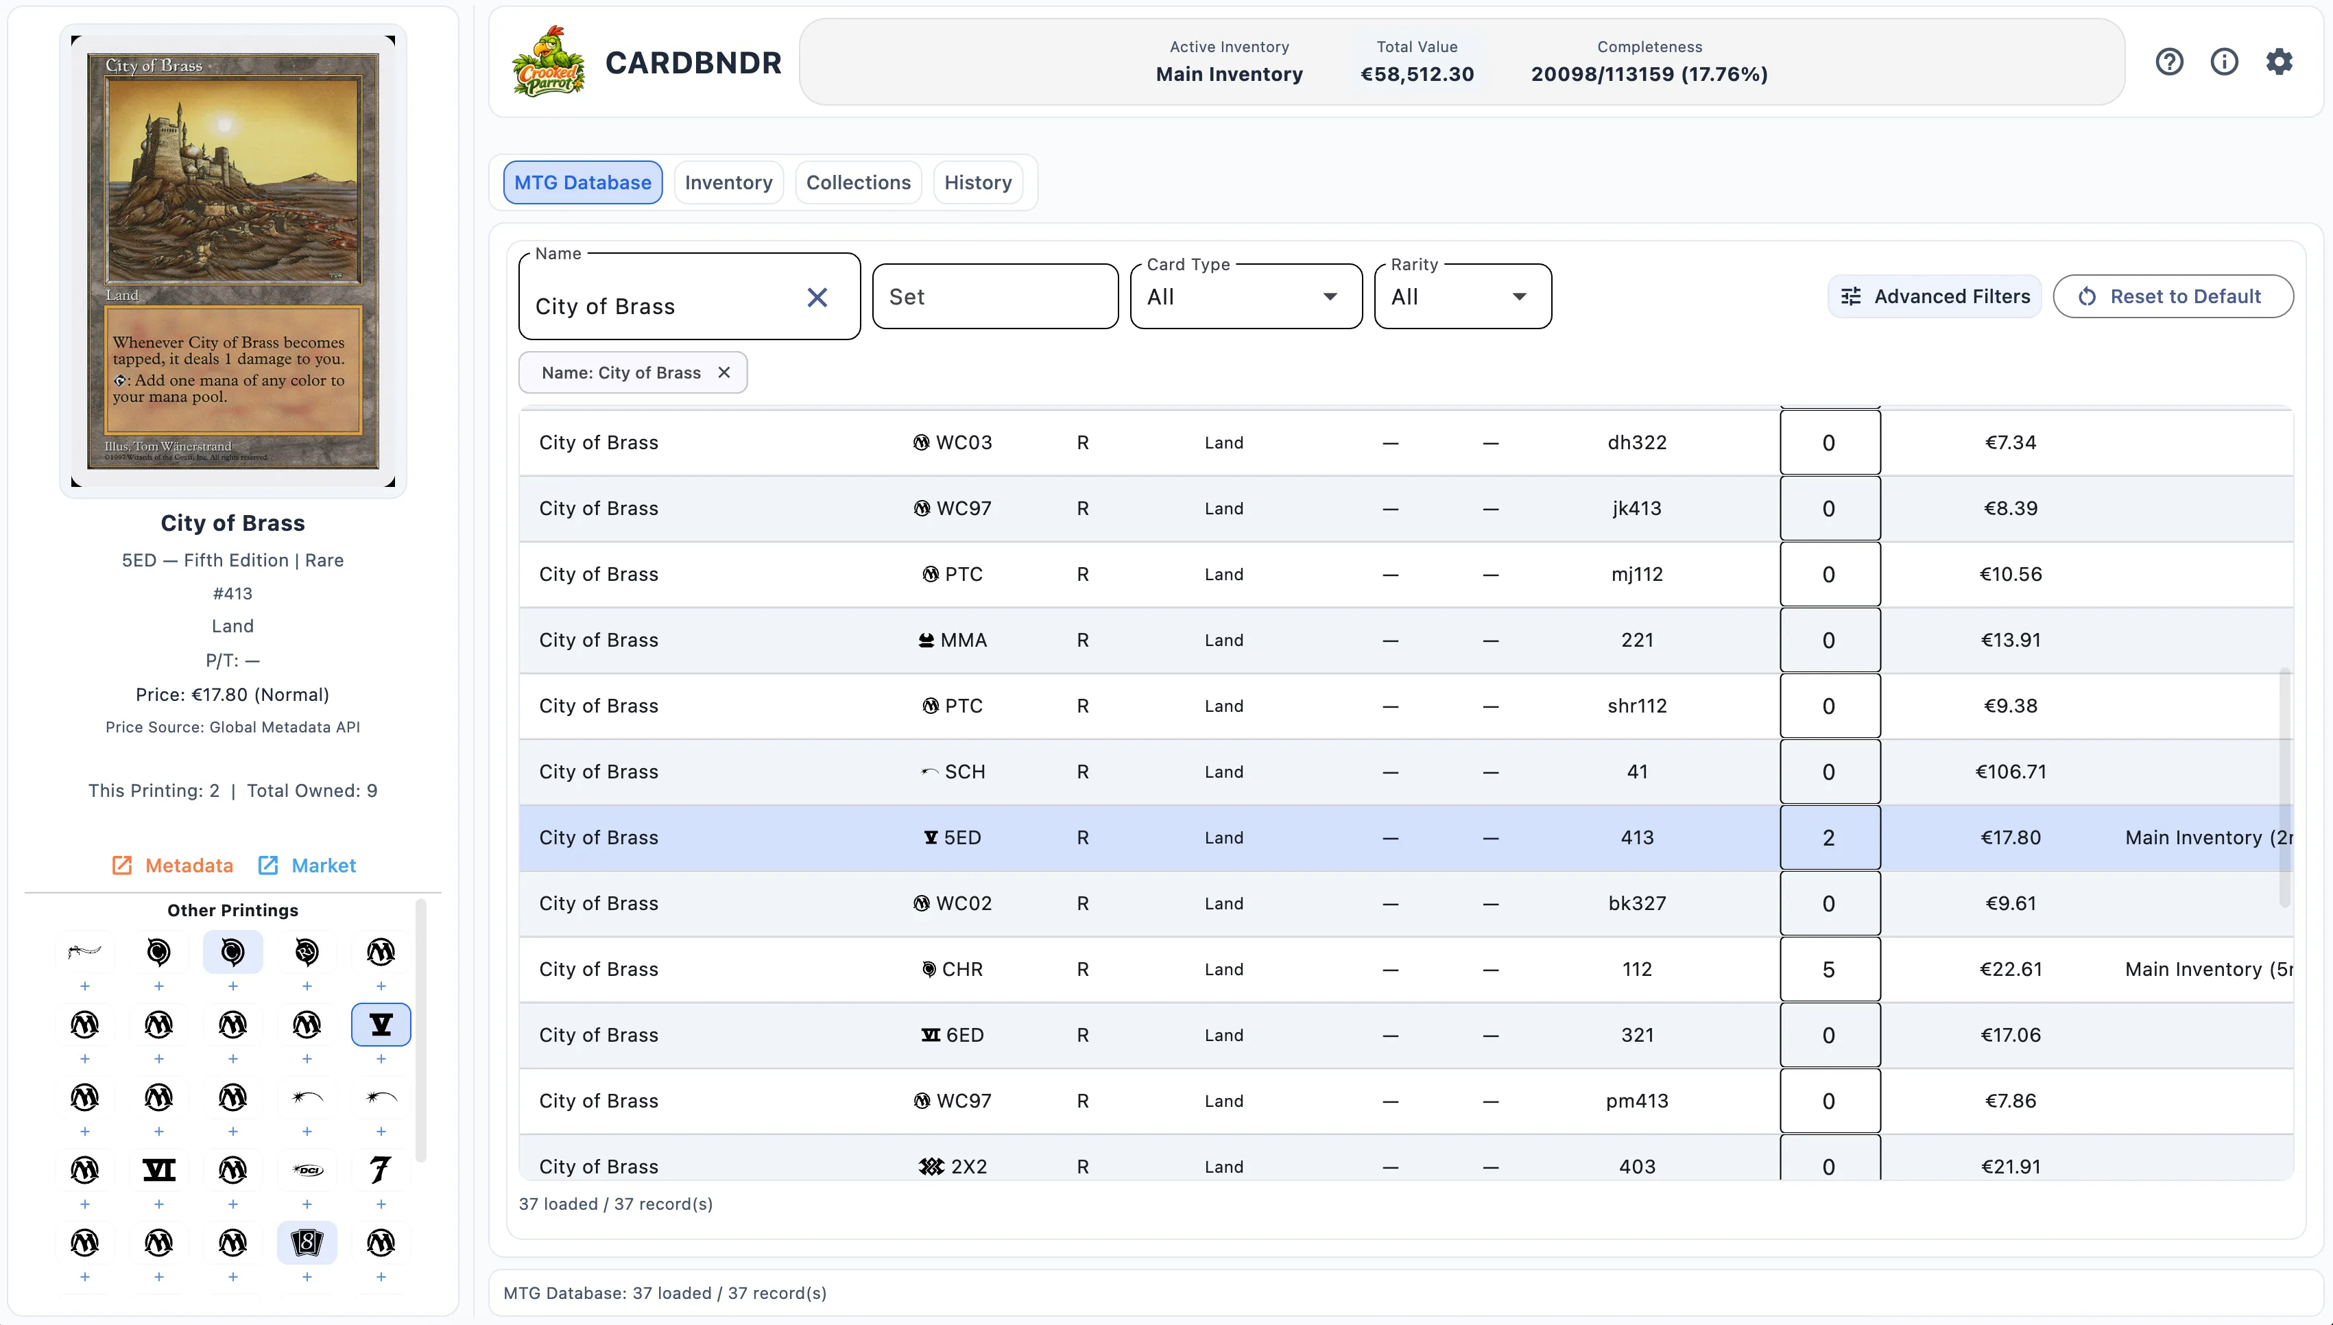Click the CHR set symbol in table

tap(928, 969)
